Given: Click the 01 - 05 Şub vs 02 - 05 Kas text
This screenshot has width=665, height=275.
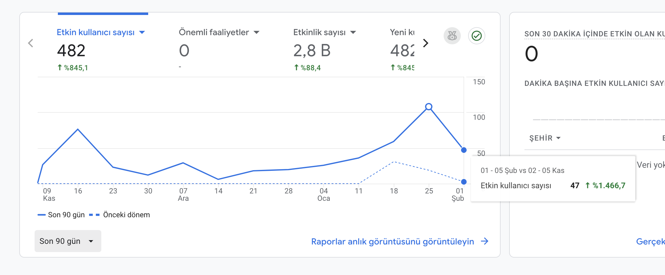Looking at the screenshot, I should [522, 170].
